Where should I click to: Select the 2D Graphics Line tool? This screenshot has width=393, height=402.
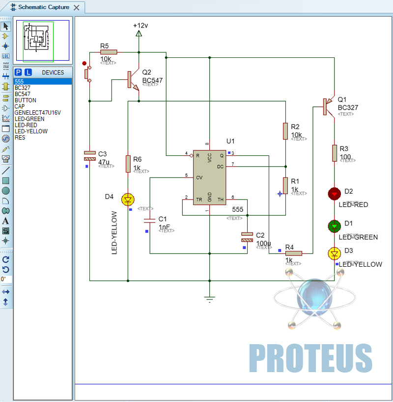coord(6,171)
